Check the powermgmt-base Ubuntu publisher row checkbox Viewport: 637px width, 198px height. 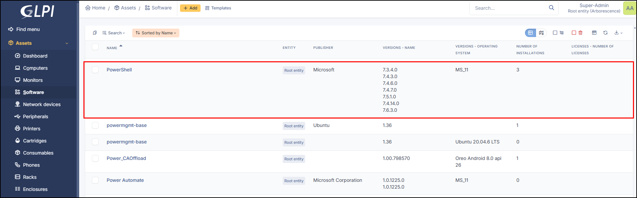[95, 125]
